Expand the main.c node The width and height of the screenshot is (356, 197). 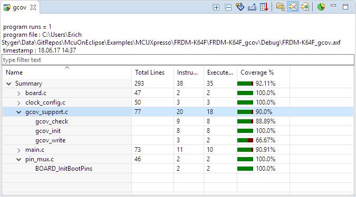click(x=19, y=150)
